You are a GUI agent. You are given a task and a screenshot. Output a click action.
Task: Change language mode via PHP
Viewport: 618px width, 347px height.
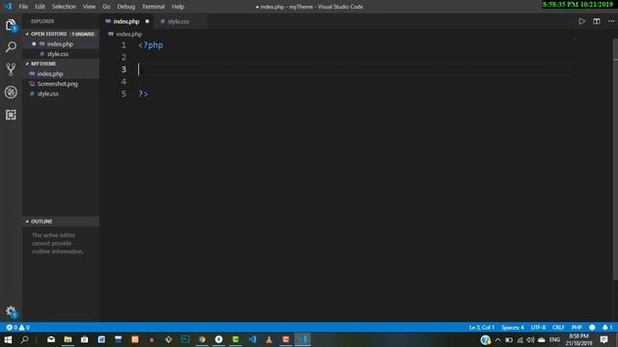coord(576,328)
